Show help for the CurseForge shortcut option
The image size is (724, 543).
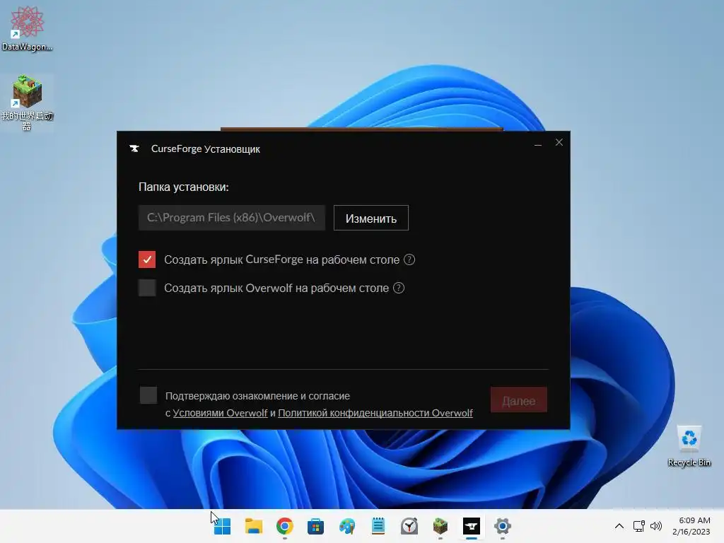point(409,259)
